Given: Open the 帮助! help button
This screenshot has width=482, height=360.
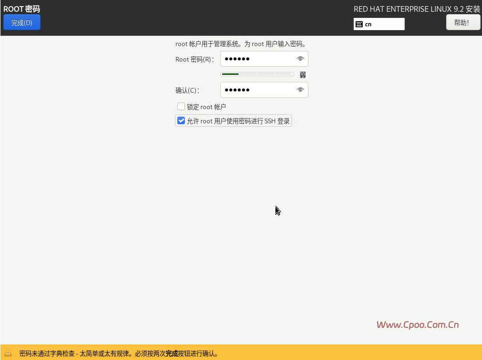Looking at the screenshot, I should (x=463, y=23).
